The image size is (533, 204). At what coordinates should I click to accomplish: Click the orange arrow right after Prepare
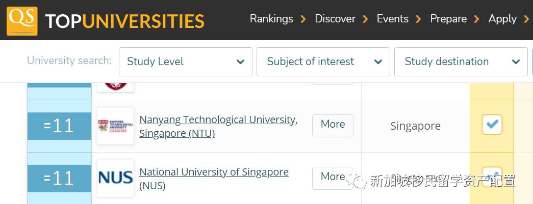477,19
